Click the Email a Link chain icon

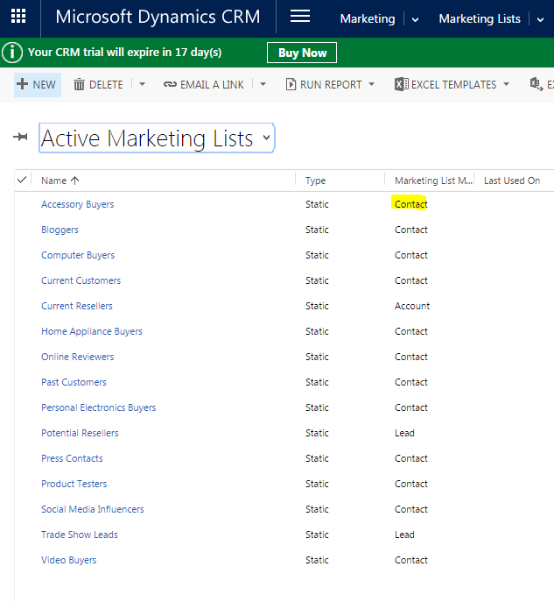170,84
